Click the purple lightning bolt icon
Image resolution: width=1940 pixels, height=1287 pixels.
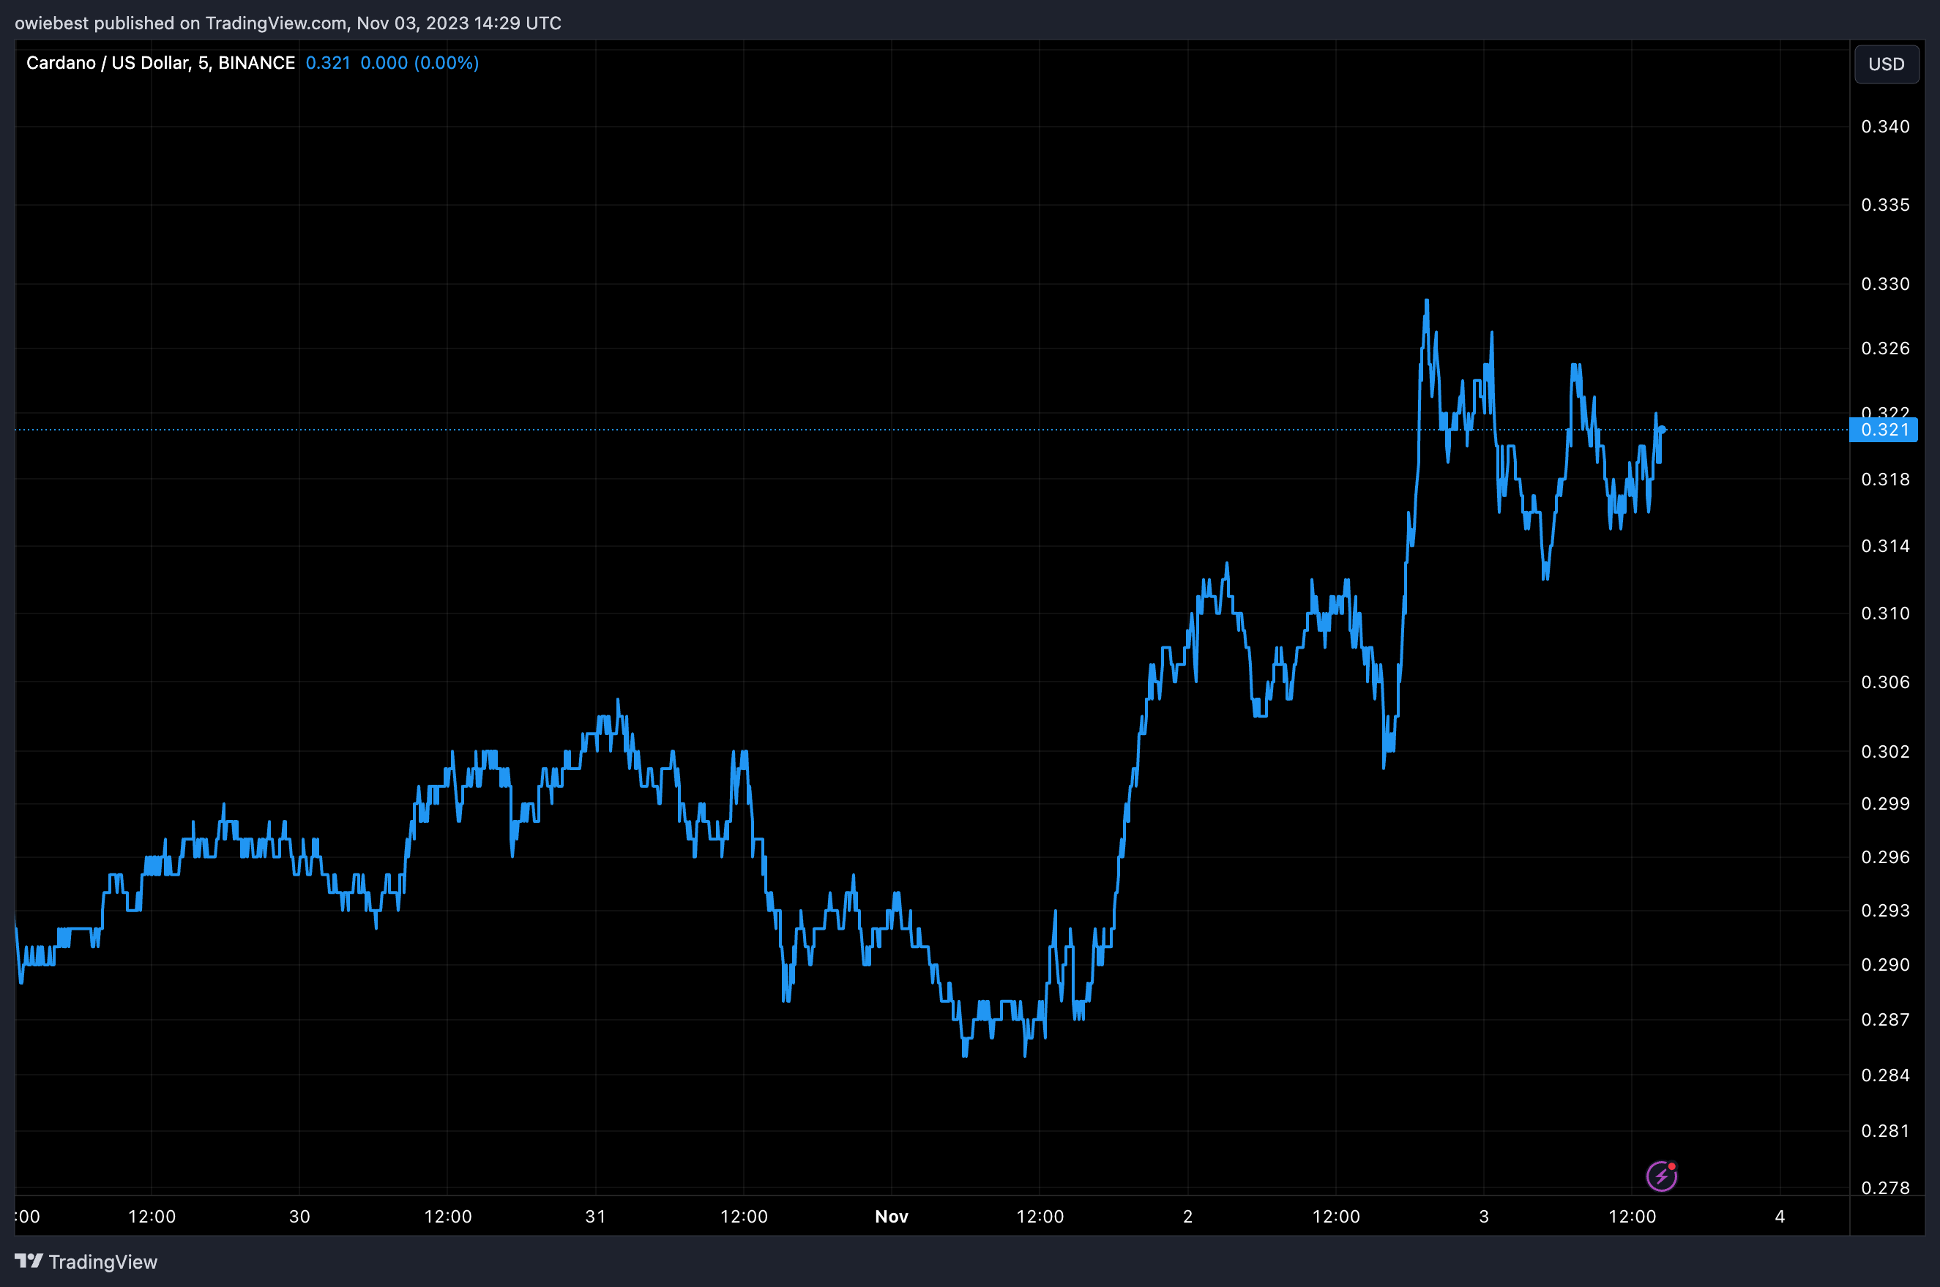point(1661,1176)
